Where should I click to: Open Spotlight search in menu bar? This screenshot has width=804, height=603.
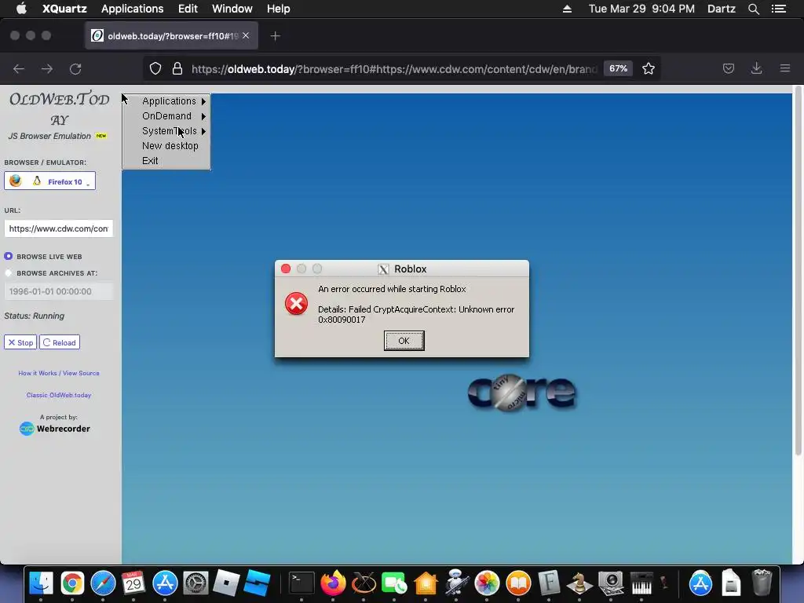(x=753, y=9)
